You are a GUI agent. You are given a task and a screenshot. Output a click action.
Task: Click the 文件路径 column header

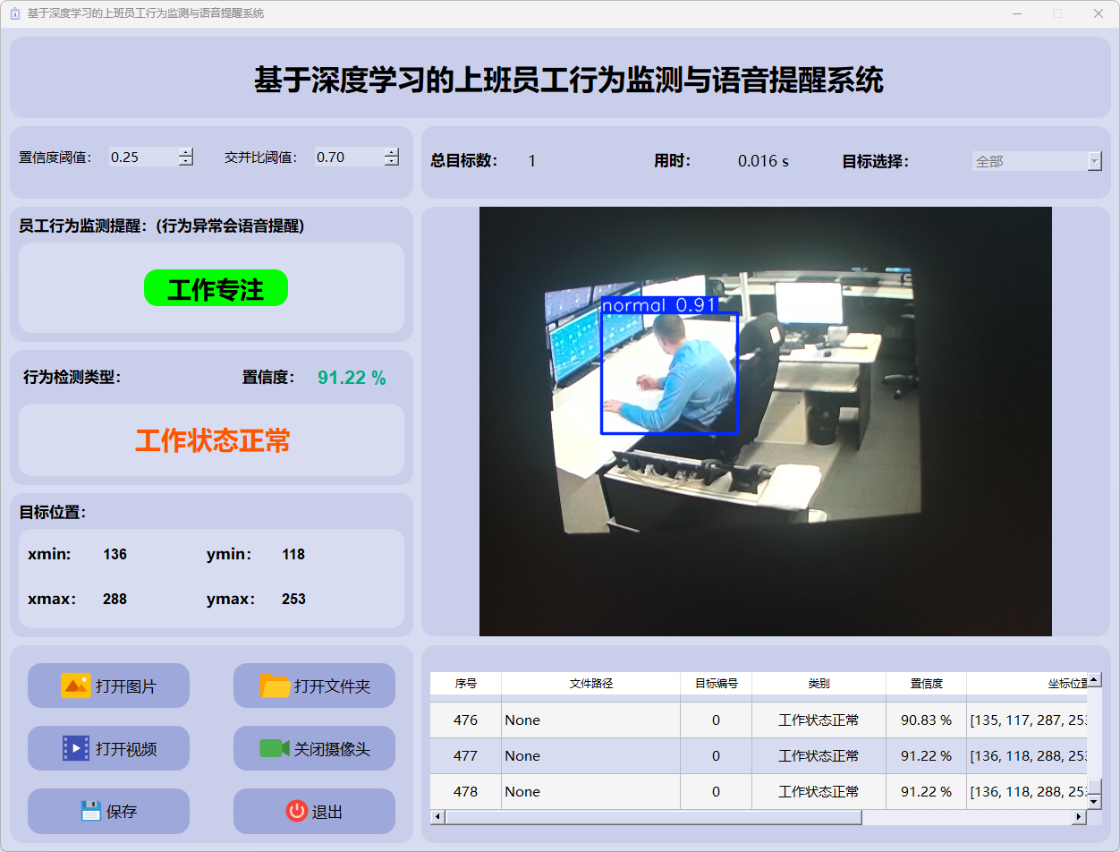point(590,683)
